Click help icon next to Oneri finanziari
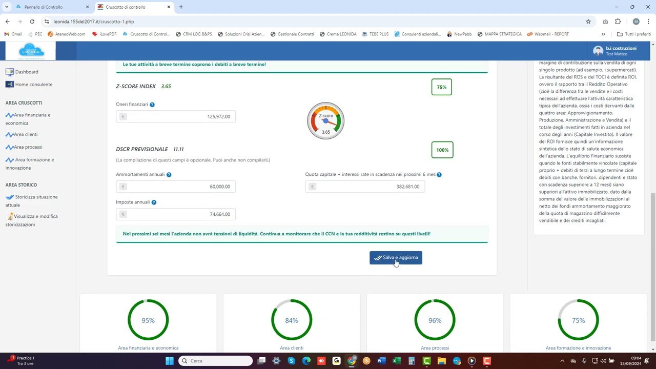 (152, 105)
